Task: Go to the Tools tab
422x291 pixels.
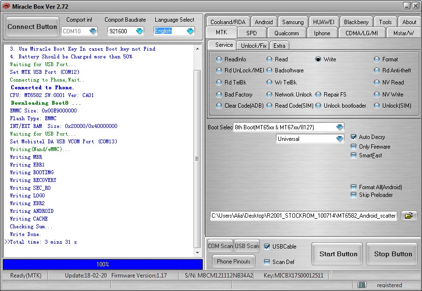Action: 385,22
